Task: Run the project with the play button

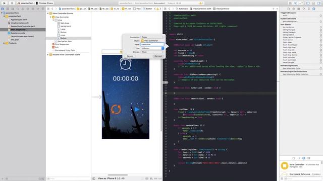Action: [x=5, y=3]
